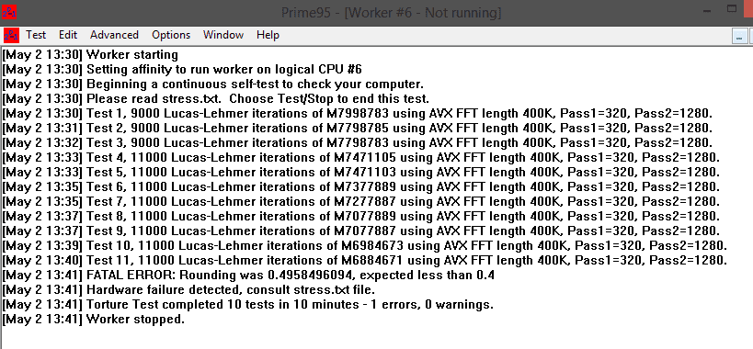The width and height of the screenshot is (753, 349).
Task: Click the 'Setting affinity to run worker on logical CPU #6' line
Action: click(x=182, y=70)
